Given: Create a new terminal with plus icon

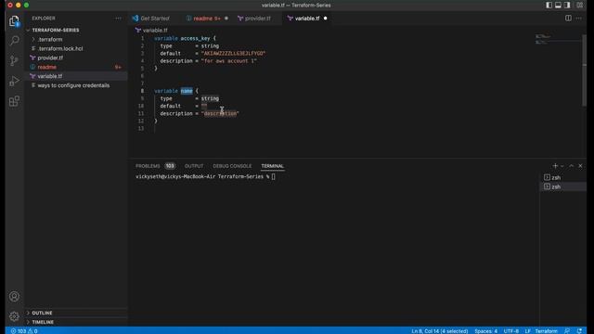Looking at the screenshot, I should (555, 166).
